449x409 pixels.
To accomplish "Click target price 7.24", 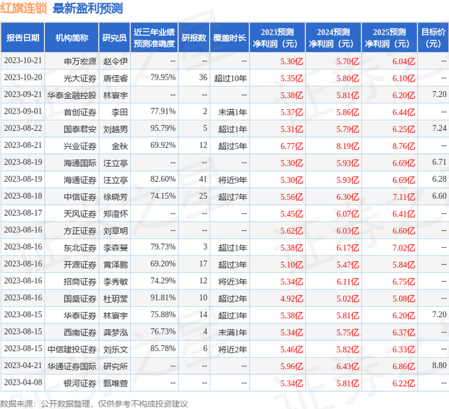I will pyautogui.click(x=439, y=128).
